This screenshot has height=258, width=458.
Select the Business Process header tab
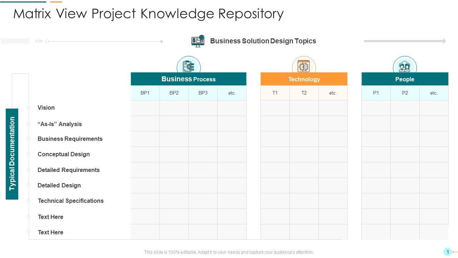(189, 79)
